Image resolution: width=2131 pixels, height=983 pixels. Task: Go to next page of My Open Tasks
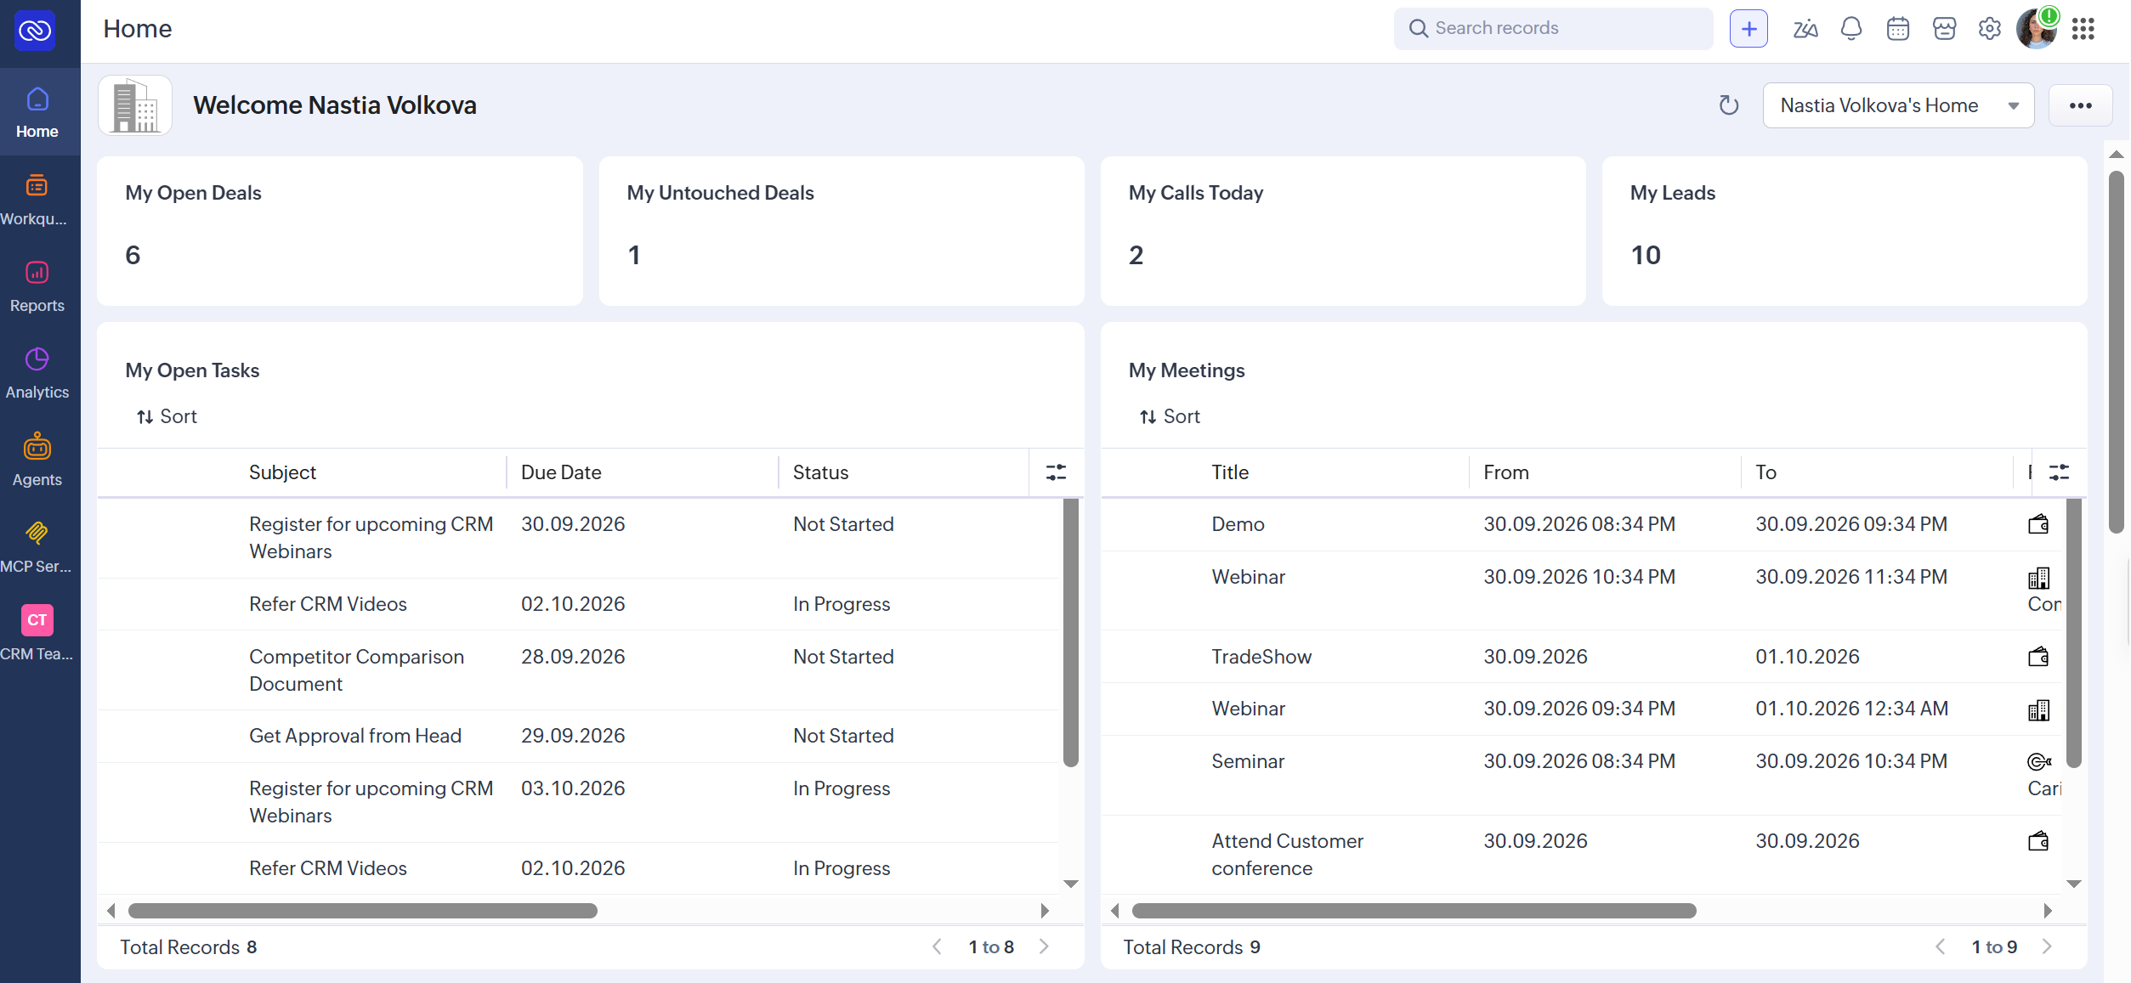[1045, 946]
